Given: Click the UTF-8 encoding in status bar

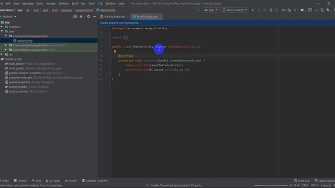Looking at the screenshot, I should (315, 185).
